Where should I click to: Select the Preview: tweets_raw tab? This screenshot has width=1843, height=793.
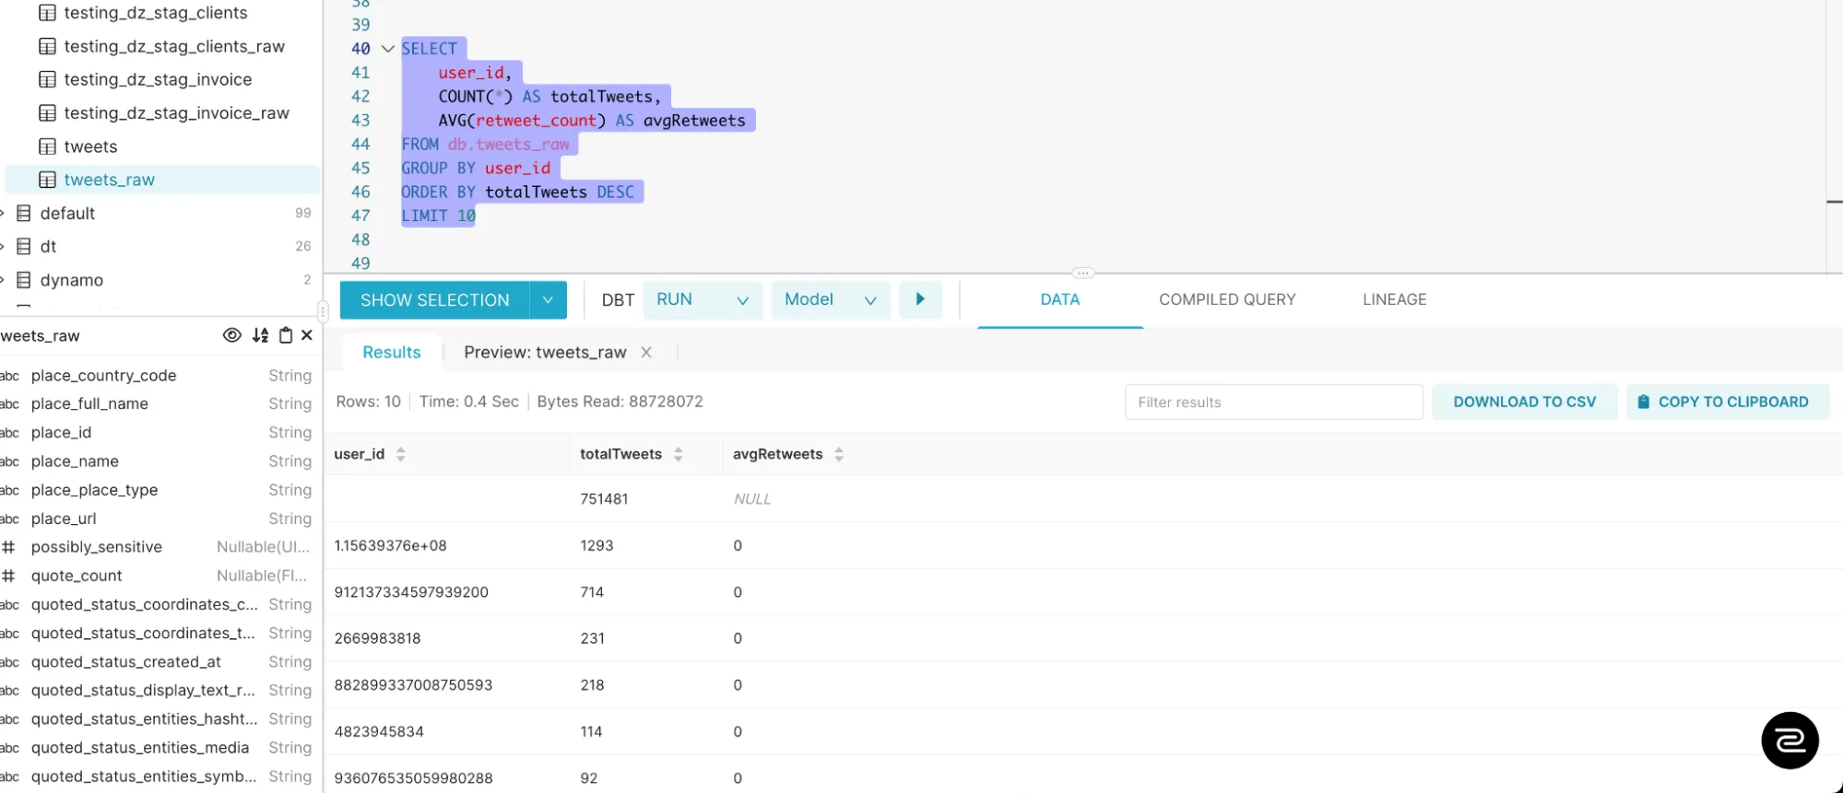pyautogui.click(x=545, y=352)
